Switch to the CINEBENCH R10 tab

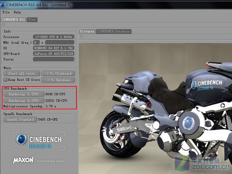tap(13, 19)
